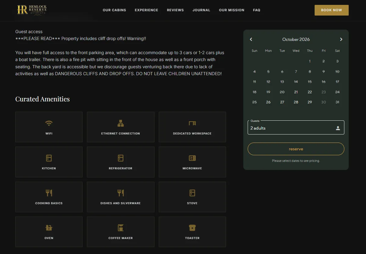
Task: Click the MICROWAVE label
Action: pyautogui.click(x=192, y=168)
